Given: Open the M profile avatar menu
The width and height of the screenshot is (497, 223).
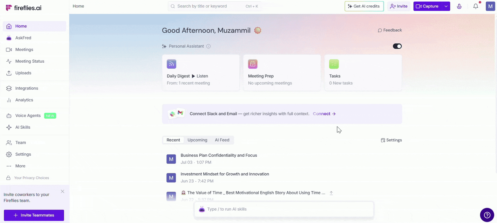Looking at the screenshot, I should tap(491, 6).
